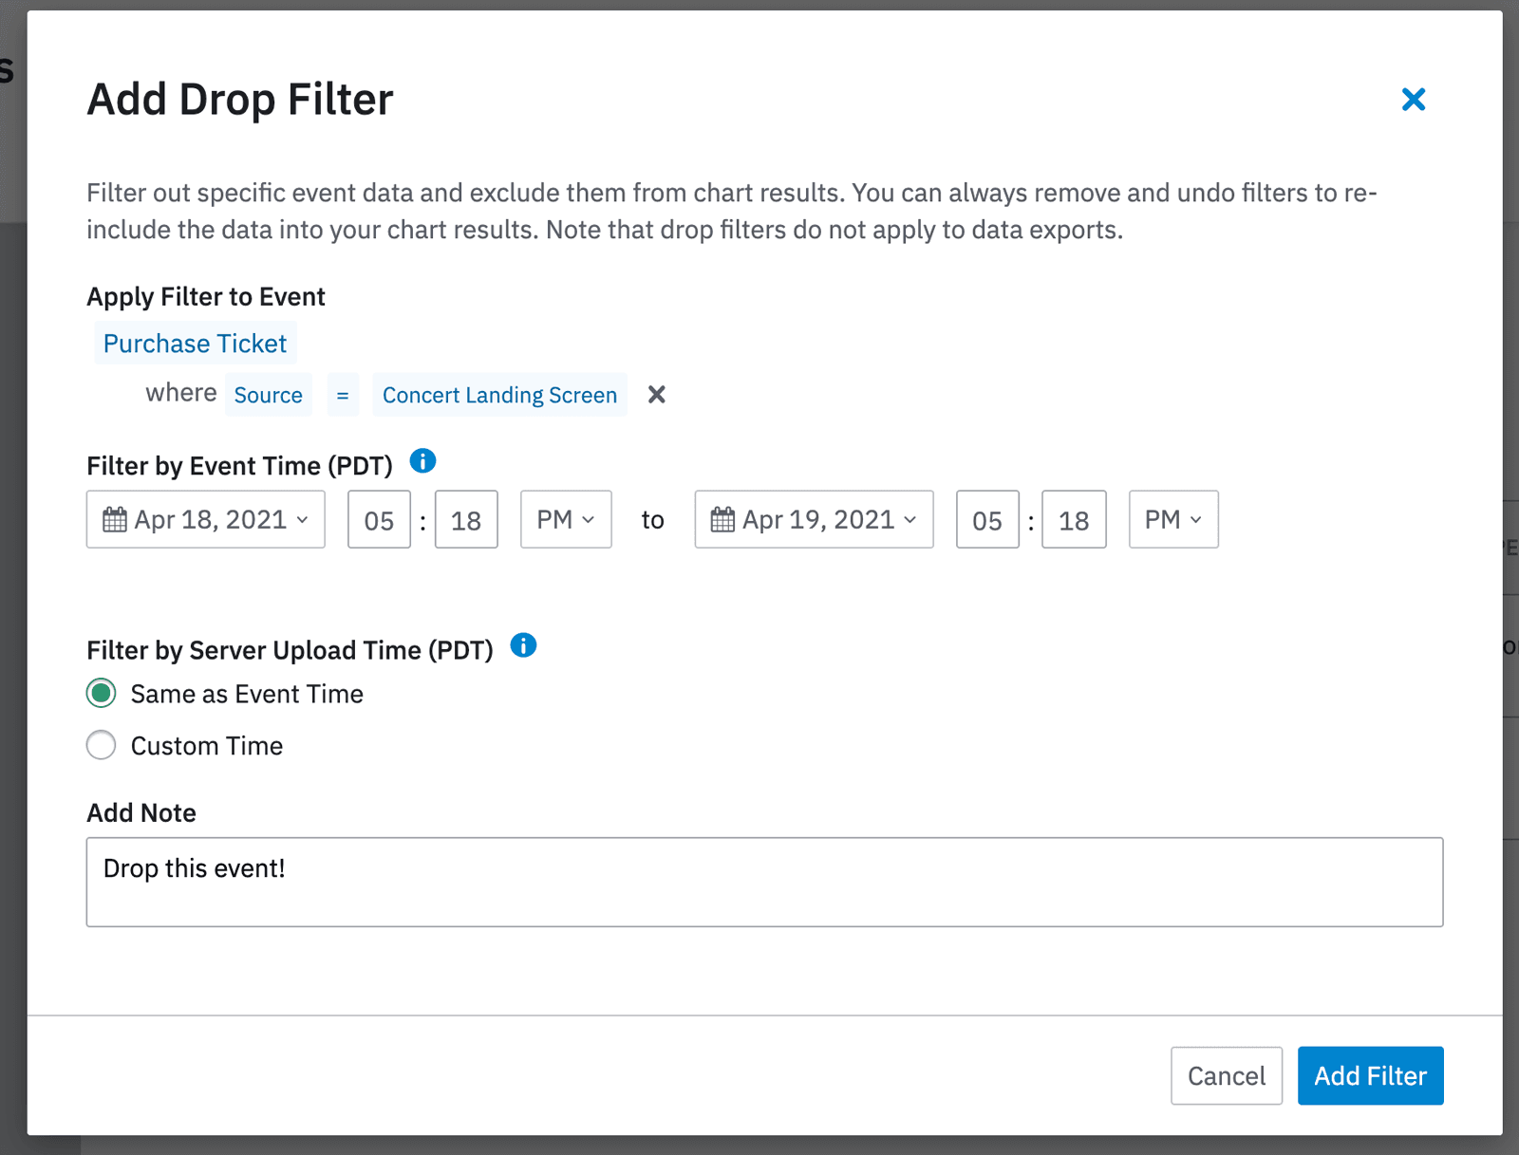
Task: Remove the Source where condition
Action: click(656, 395)
